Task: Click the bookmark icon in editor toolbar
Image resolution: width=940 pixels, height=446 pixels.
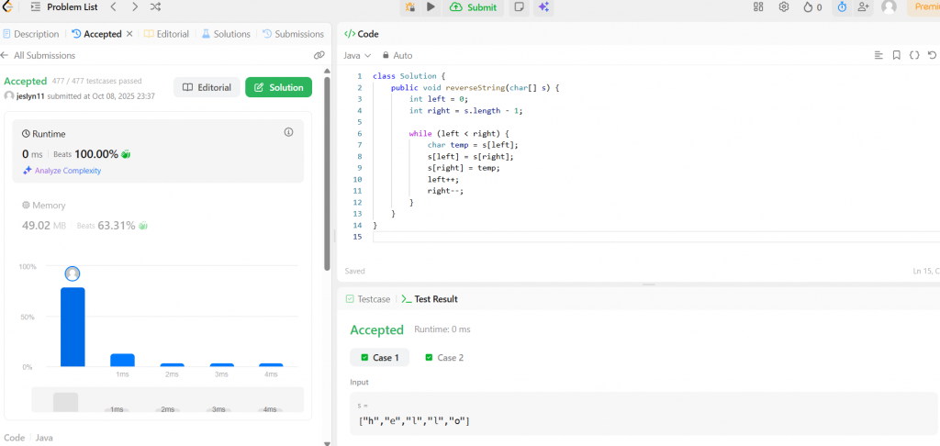Action: point(897,55)
